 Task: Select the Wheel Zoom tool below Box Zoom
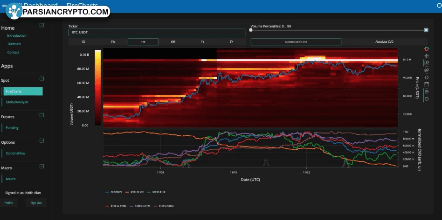(427, 70)
